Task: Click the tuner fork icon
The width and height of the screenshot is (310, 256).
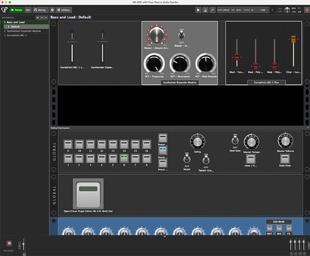Action: (x=213, y=10)
